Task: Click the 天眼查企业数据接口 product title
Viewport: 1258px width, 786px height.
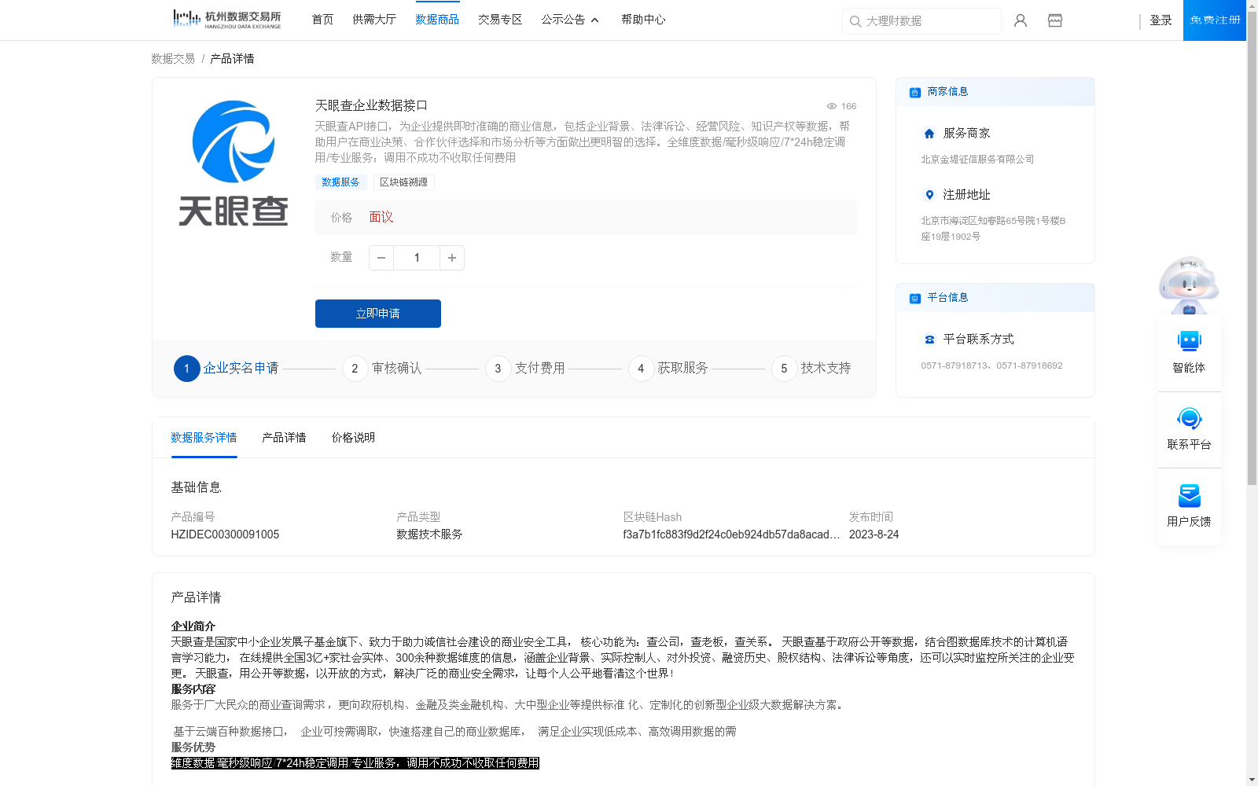Action: (x=371, y=106)
